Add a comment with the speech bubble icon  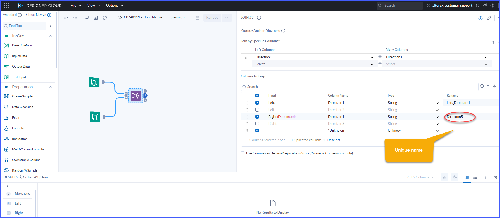pyautogui.click(x=86, y=18)
